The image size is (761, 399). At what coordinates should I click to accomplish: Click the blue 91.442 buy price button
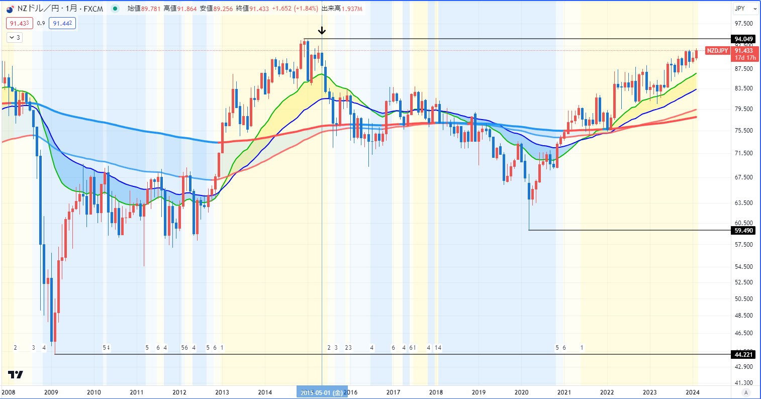click(x=62, y=23)
